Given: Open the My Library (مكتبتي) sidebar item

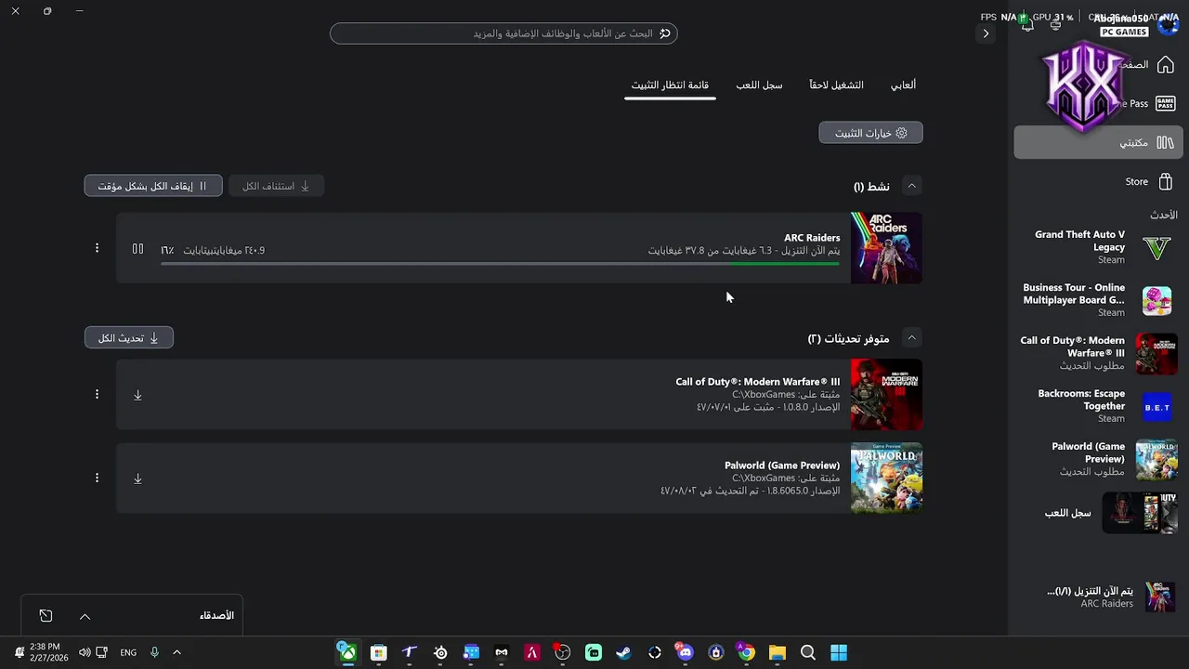Looking at the screenshot, I should pos(1098,142).
